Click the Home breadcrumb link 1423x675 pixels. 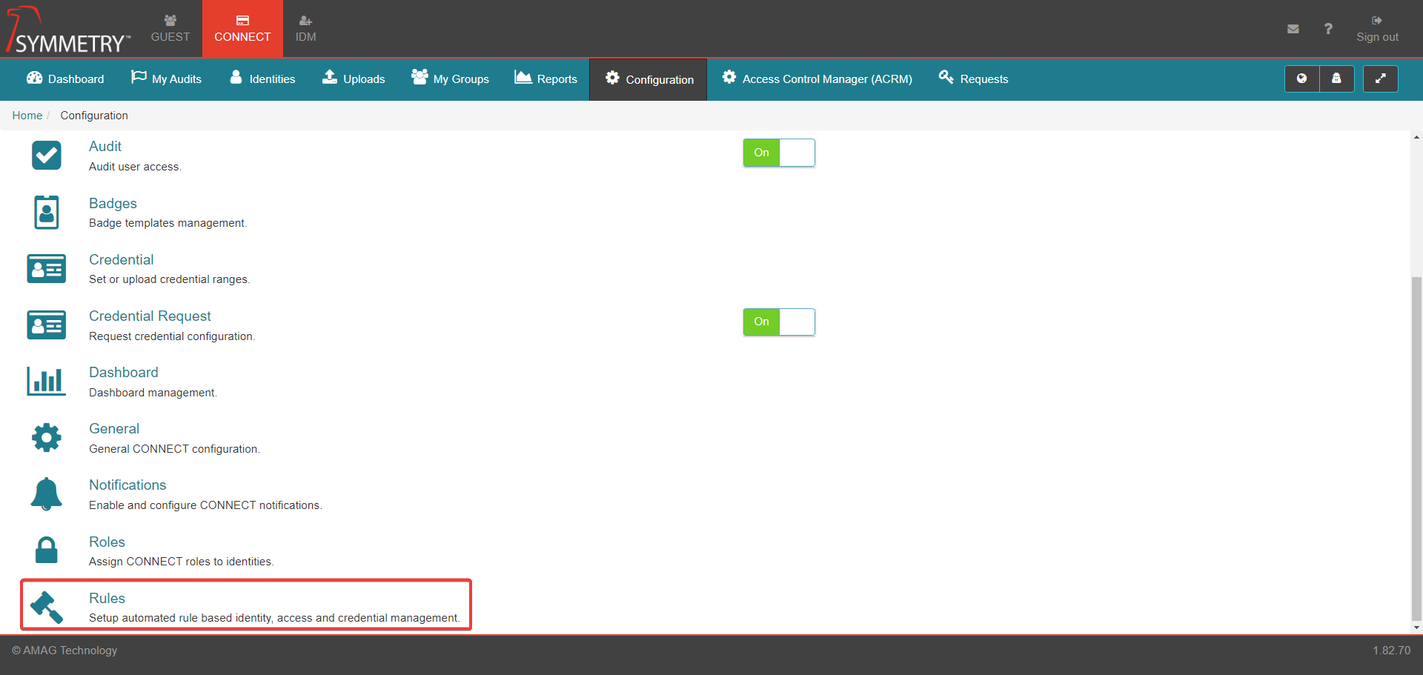27,116
